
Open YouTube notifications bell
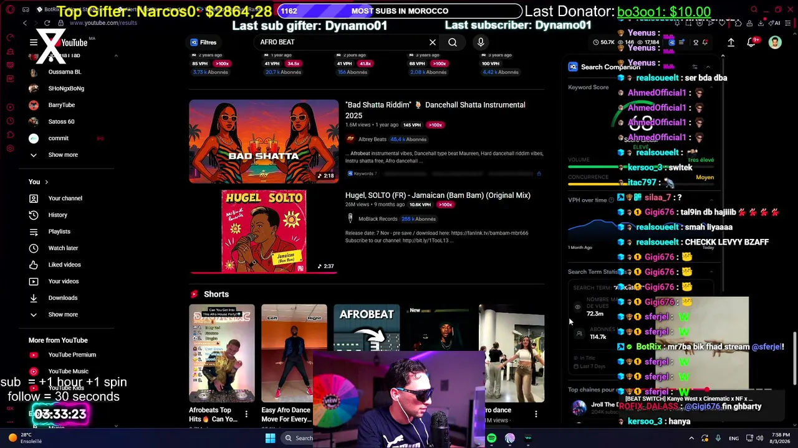point(751,42)
